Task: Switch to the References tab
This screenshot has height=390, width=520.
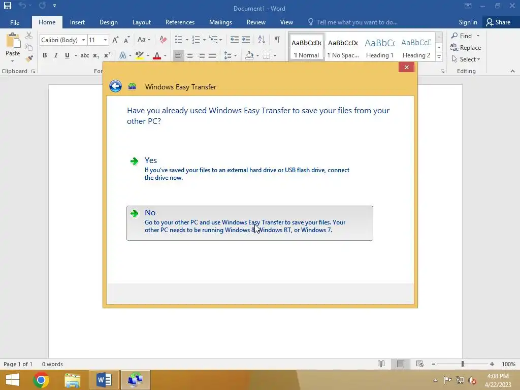Action: (180, 22)
